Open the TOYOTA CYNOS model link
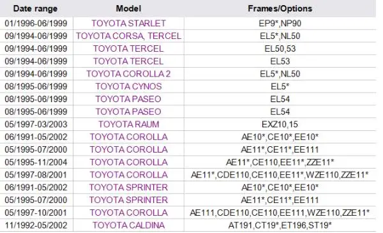The width and height of the screenshot is (383, 233). pos(128,86)
